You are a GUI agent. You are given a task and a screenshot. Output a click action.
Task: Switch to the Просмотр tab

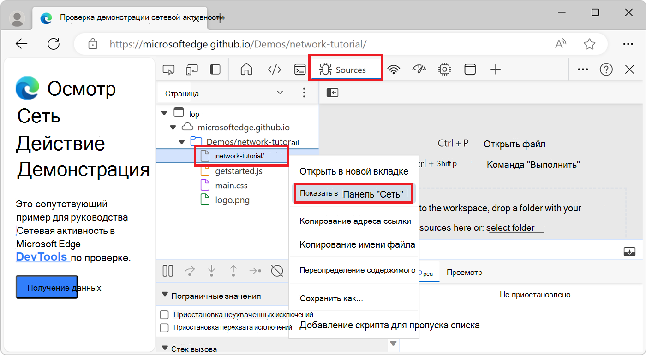point(464,273)
